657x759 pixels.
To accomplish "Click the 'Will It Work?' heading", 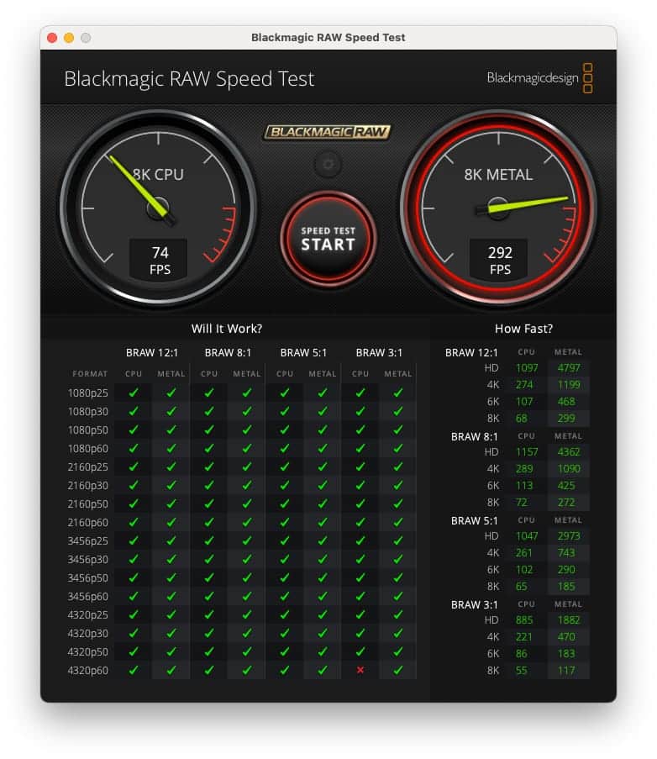I will point(226,329).
